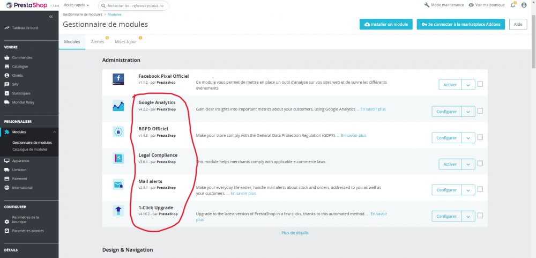Click the 1-Click Upgrade arrow icon
The image size is (536, 258).
(x=118, y=211)
